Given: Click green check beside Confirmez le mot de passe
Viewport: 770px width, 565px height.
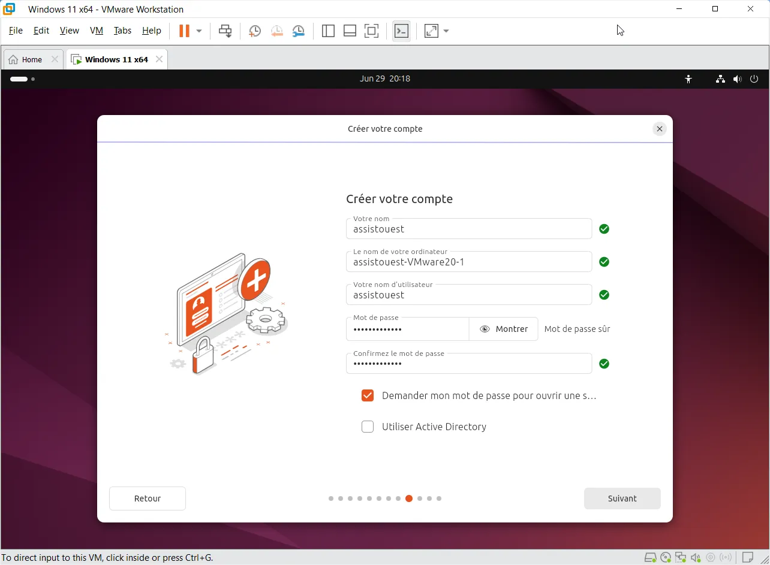Looking at the screenshot, I should tap(604, 364).
